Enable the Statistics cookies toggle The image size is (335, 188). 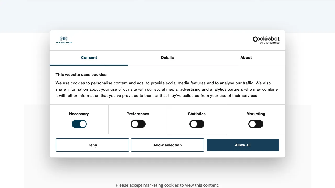point(197,124)
